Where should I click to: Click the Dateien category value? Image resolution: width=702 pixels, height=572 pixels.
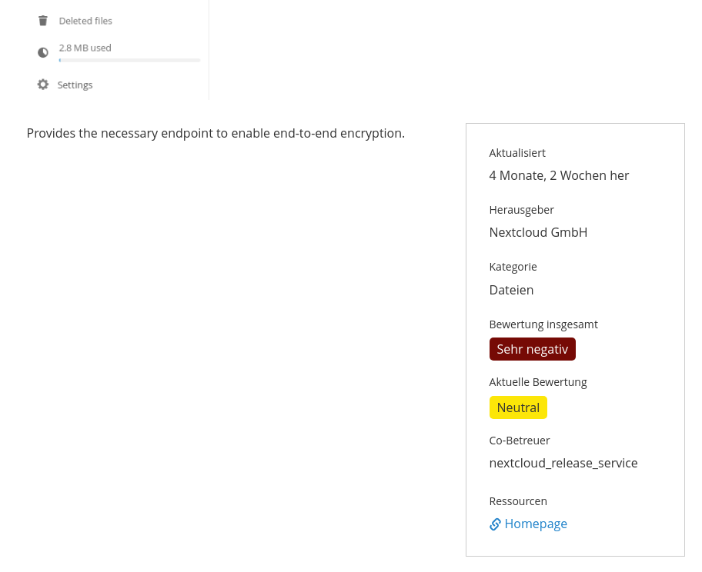click(x=511, y=291)
